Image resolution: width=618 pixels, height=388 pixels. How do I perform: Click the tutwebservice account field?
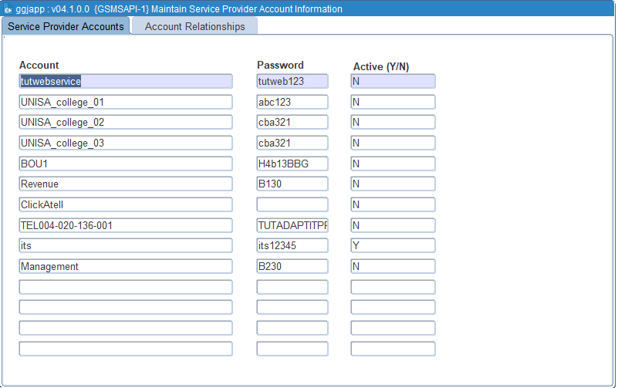[125, 81]
